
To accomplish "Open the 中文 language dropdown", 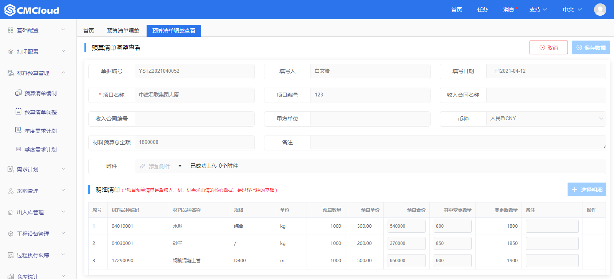I will click(572, 10).
